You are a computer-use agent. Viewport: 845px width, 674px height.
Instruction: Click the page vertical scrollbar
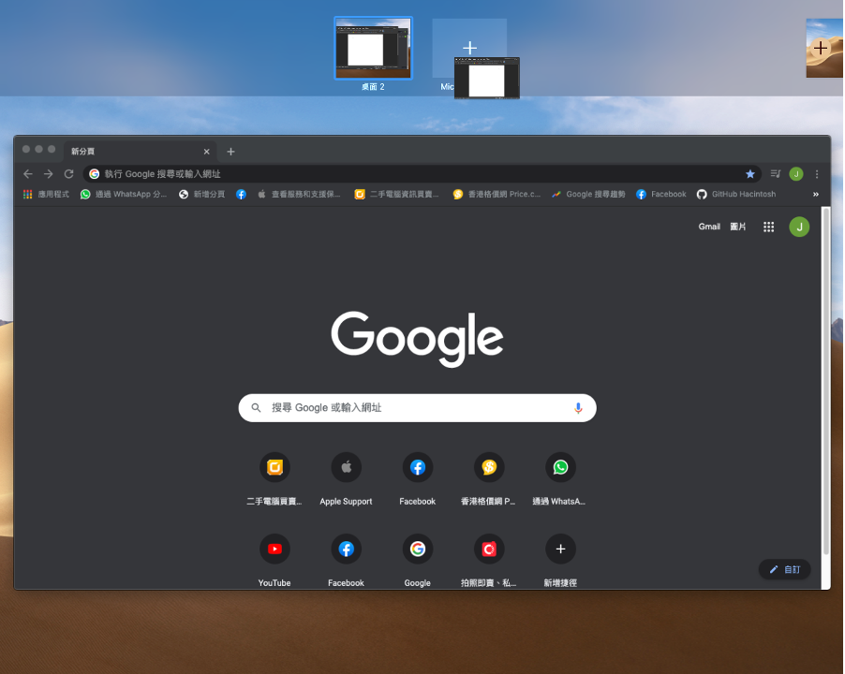pos(825,382)
